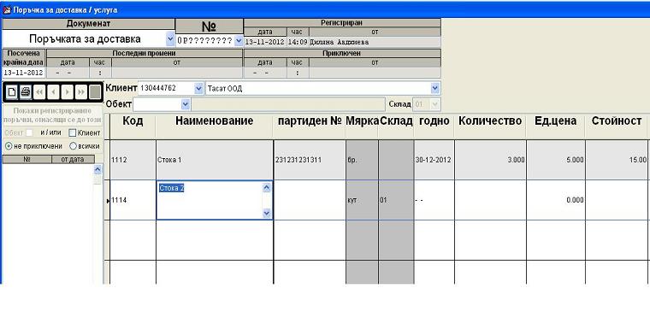Click the new document icon

tap(12, 92)
